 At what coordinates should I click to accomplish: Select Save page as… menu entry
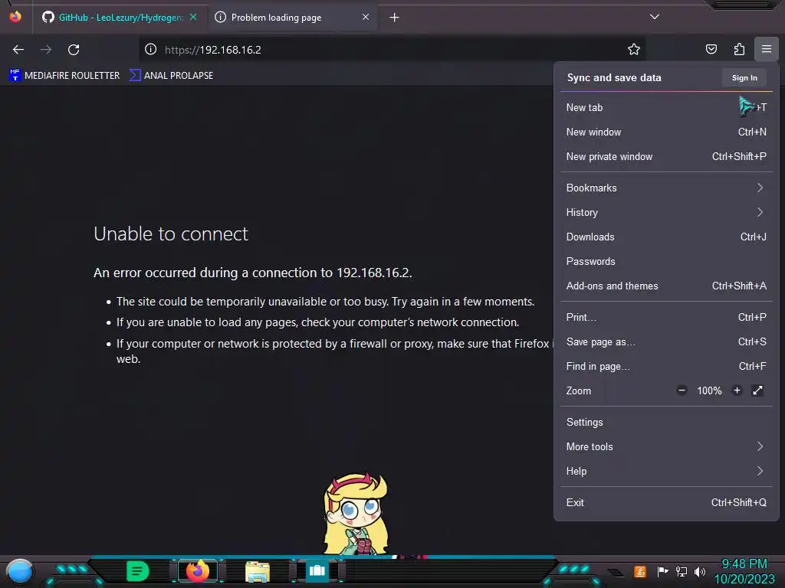(x=666, y=342)
